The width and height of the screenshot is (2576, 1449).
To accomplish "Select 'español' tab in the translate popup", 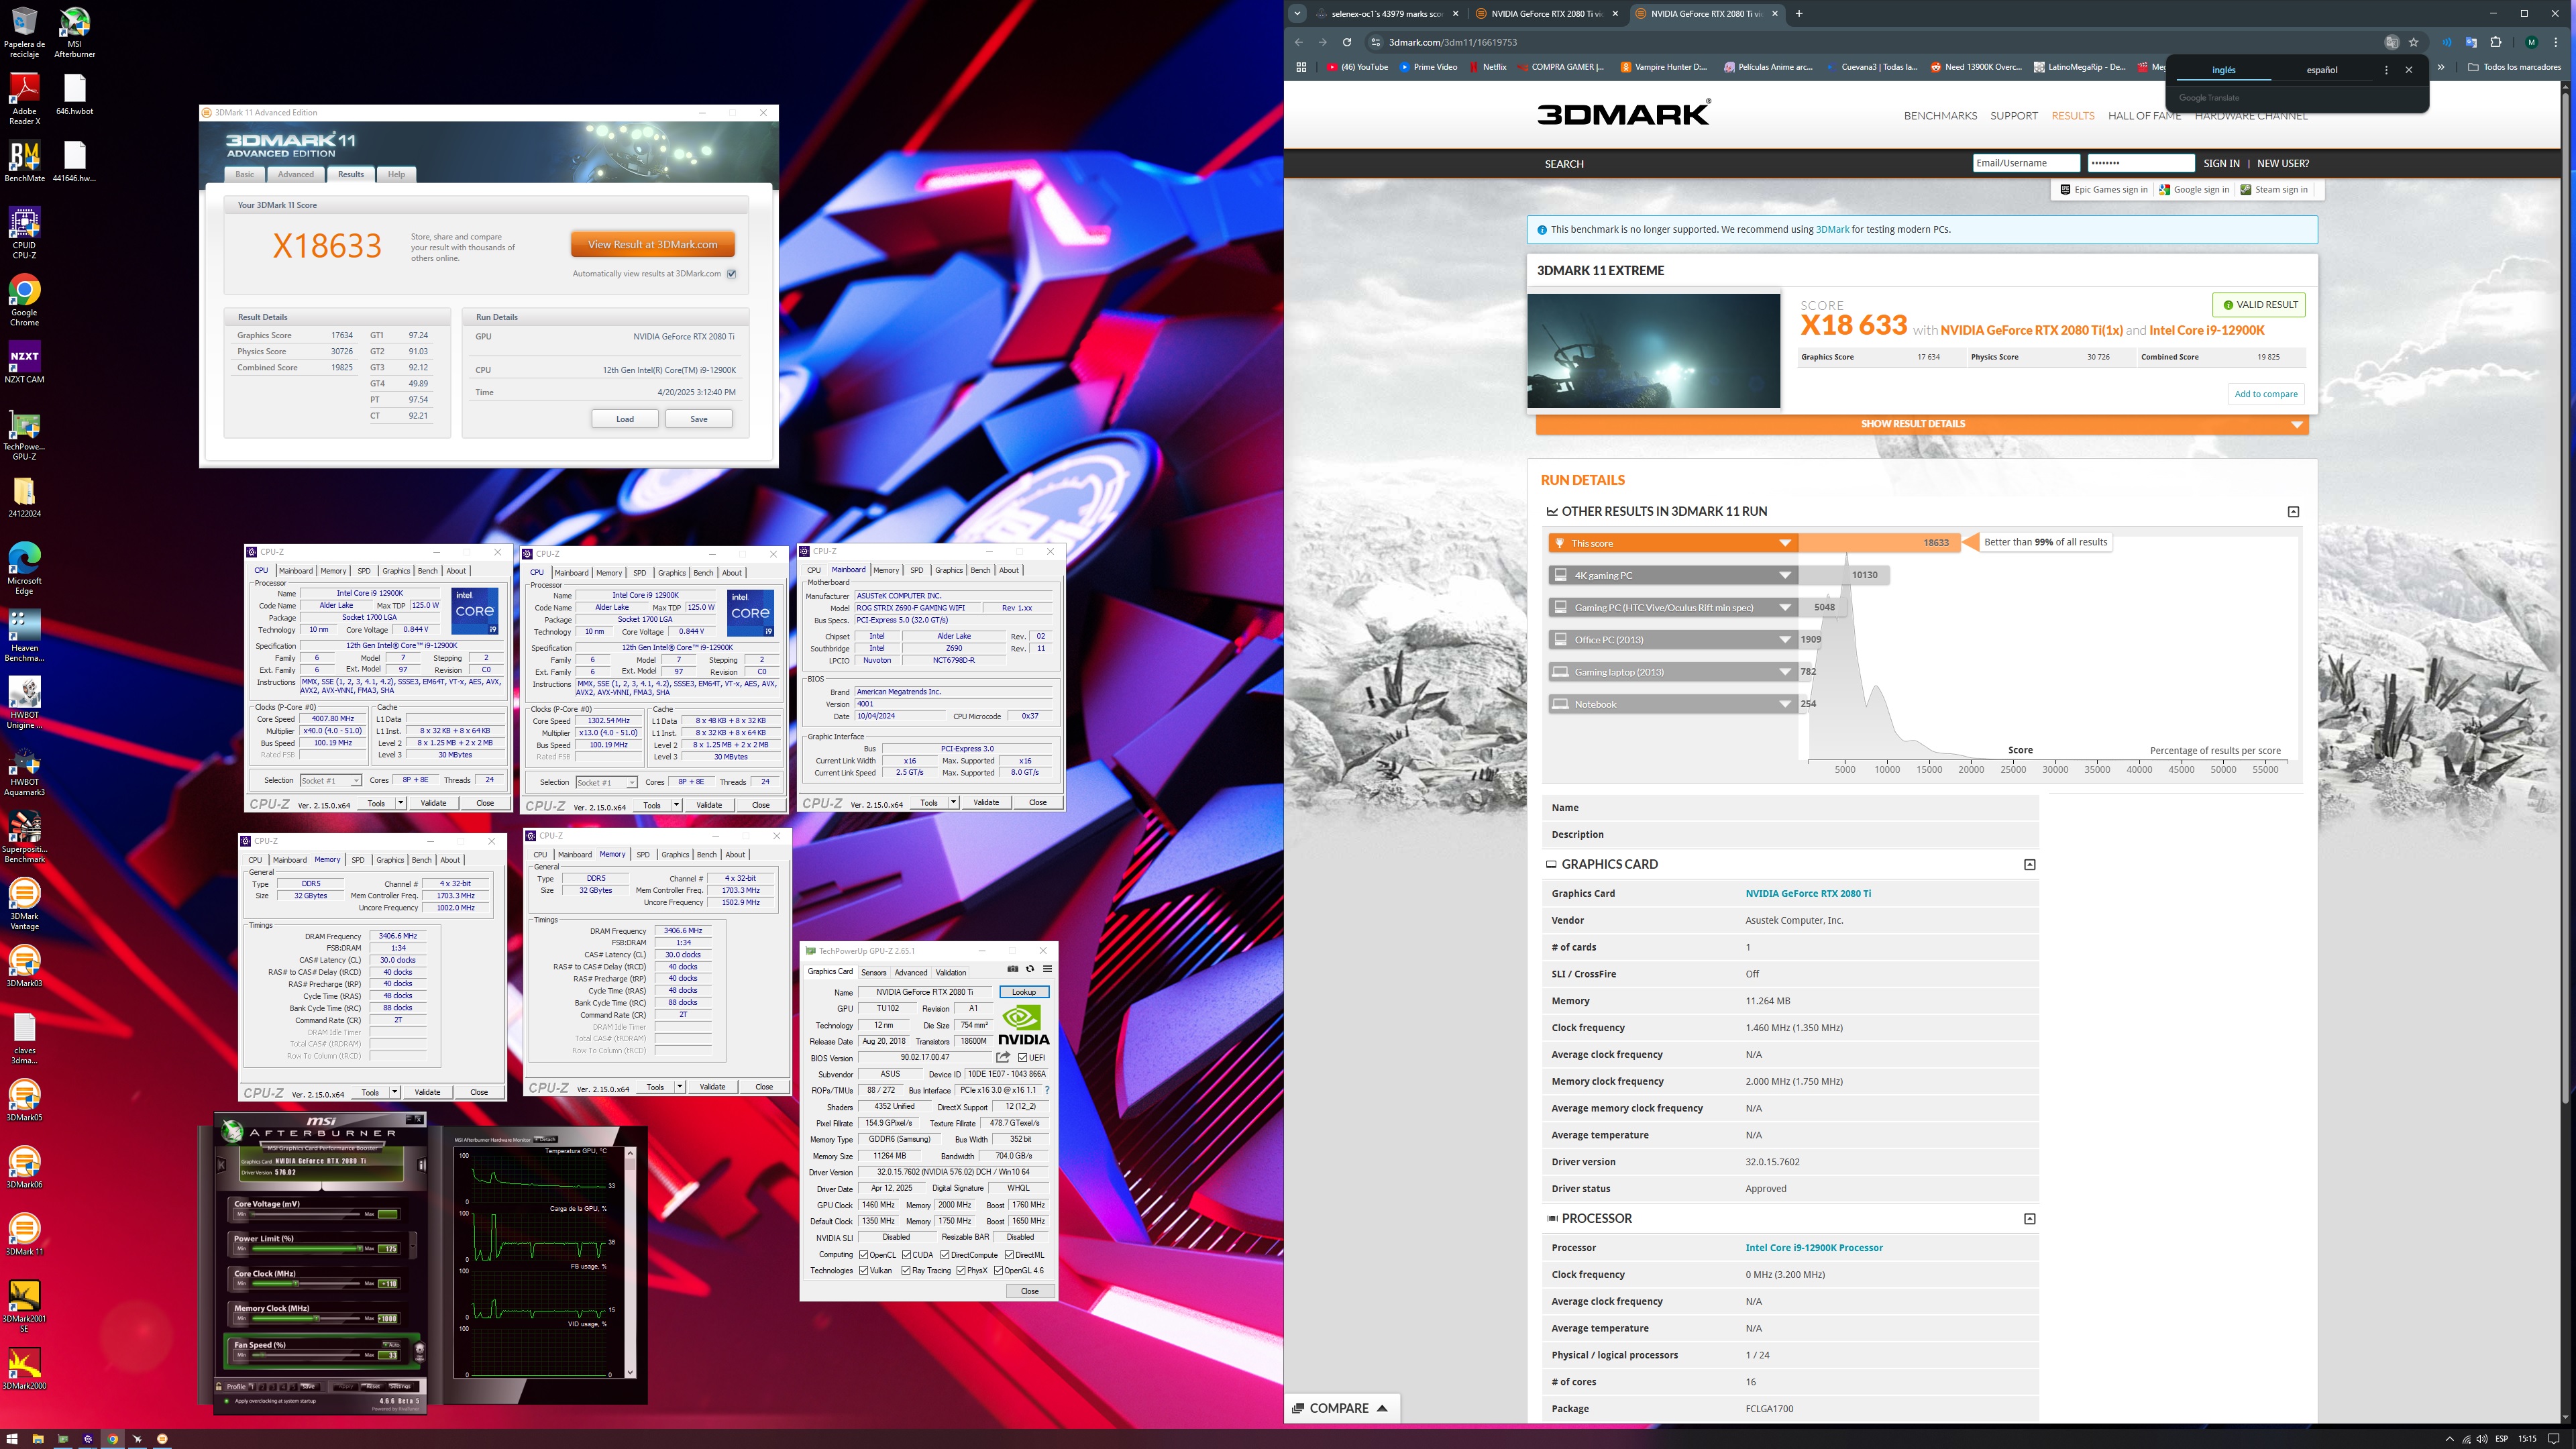I will [2322, 70].
